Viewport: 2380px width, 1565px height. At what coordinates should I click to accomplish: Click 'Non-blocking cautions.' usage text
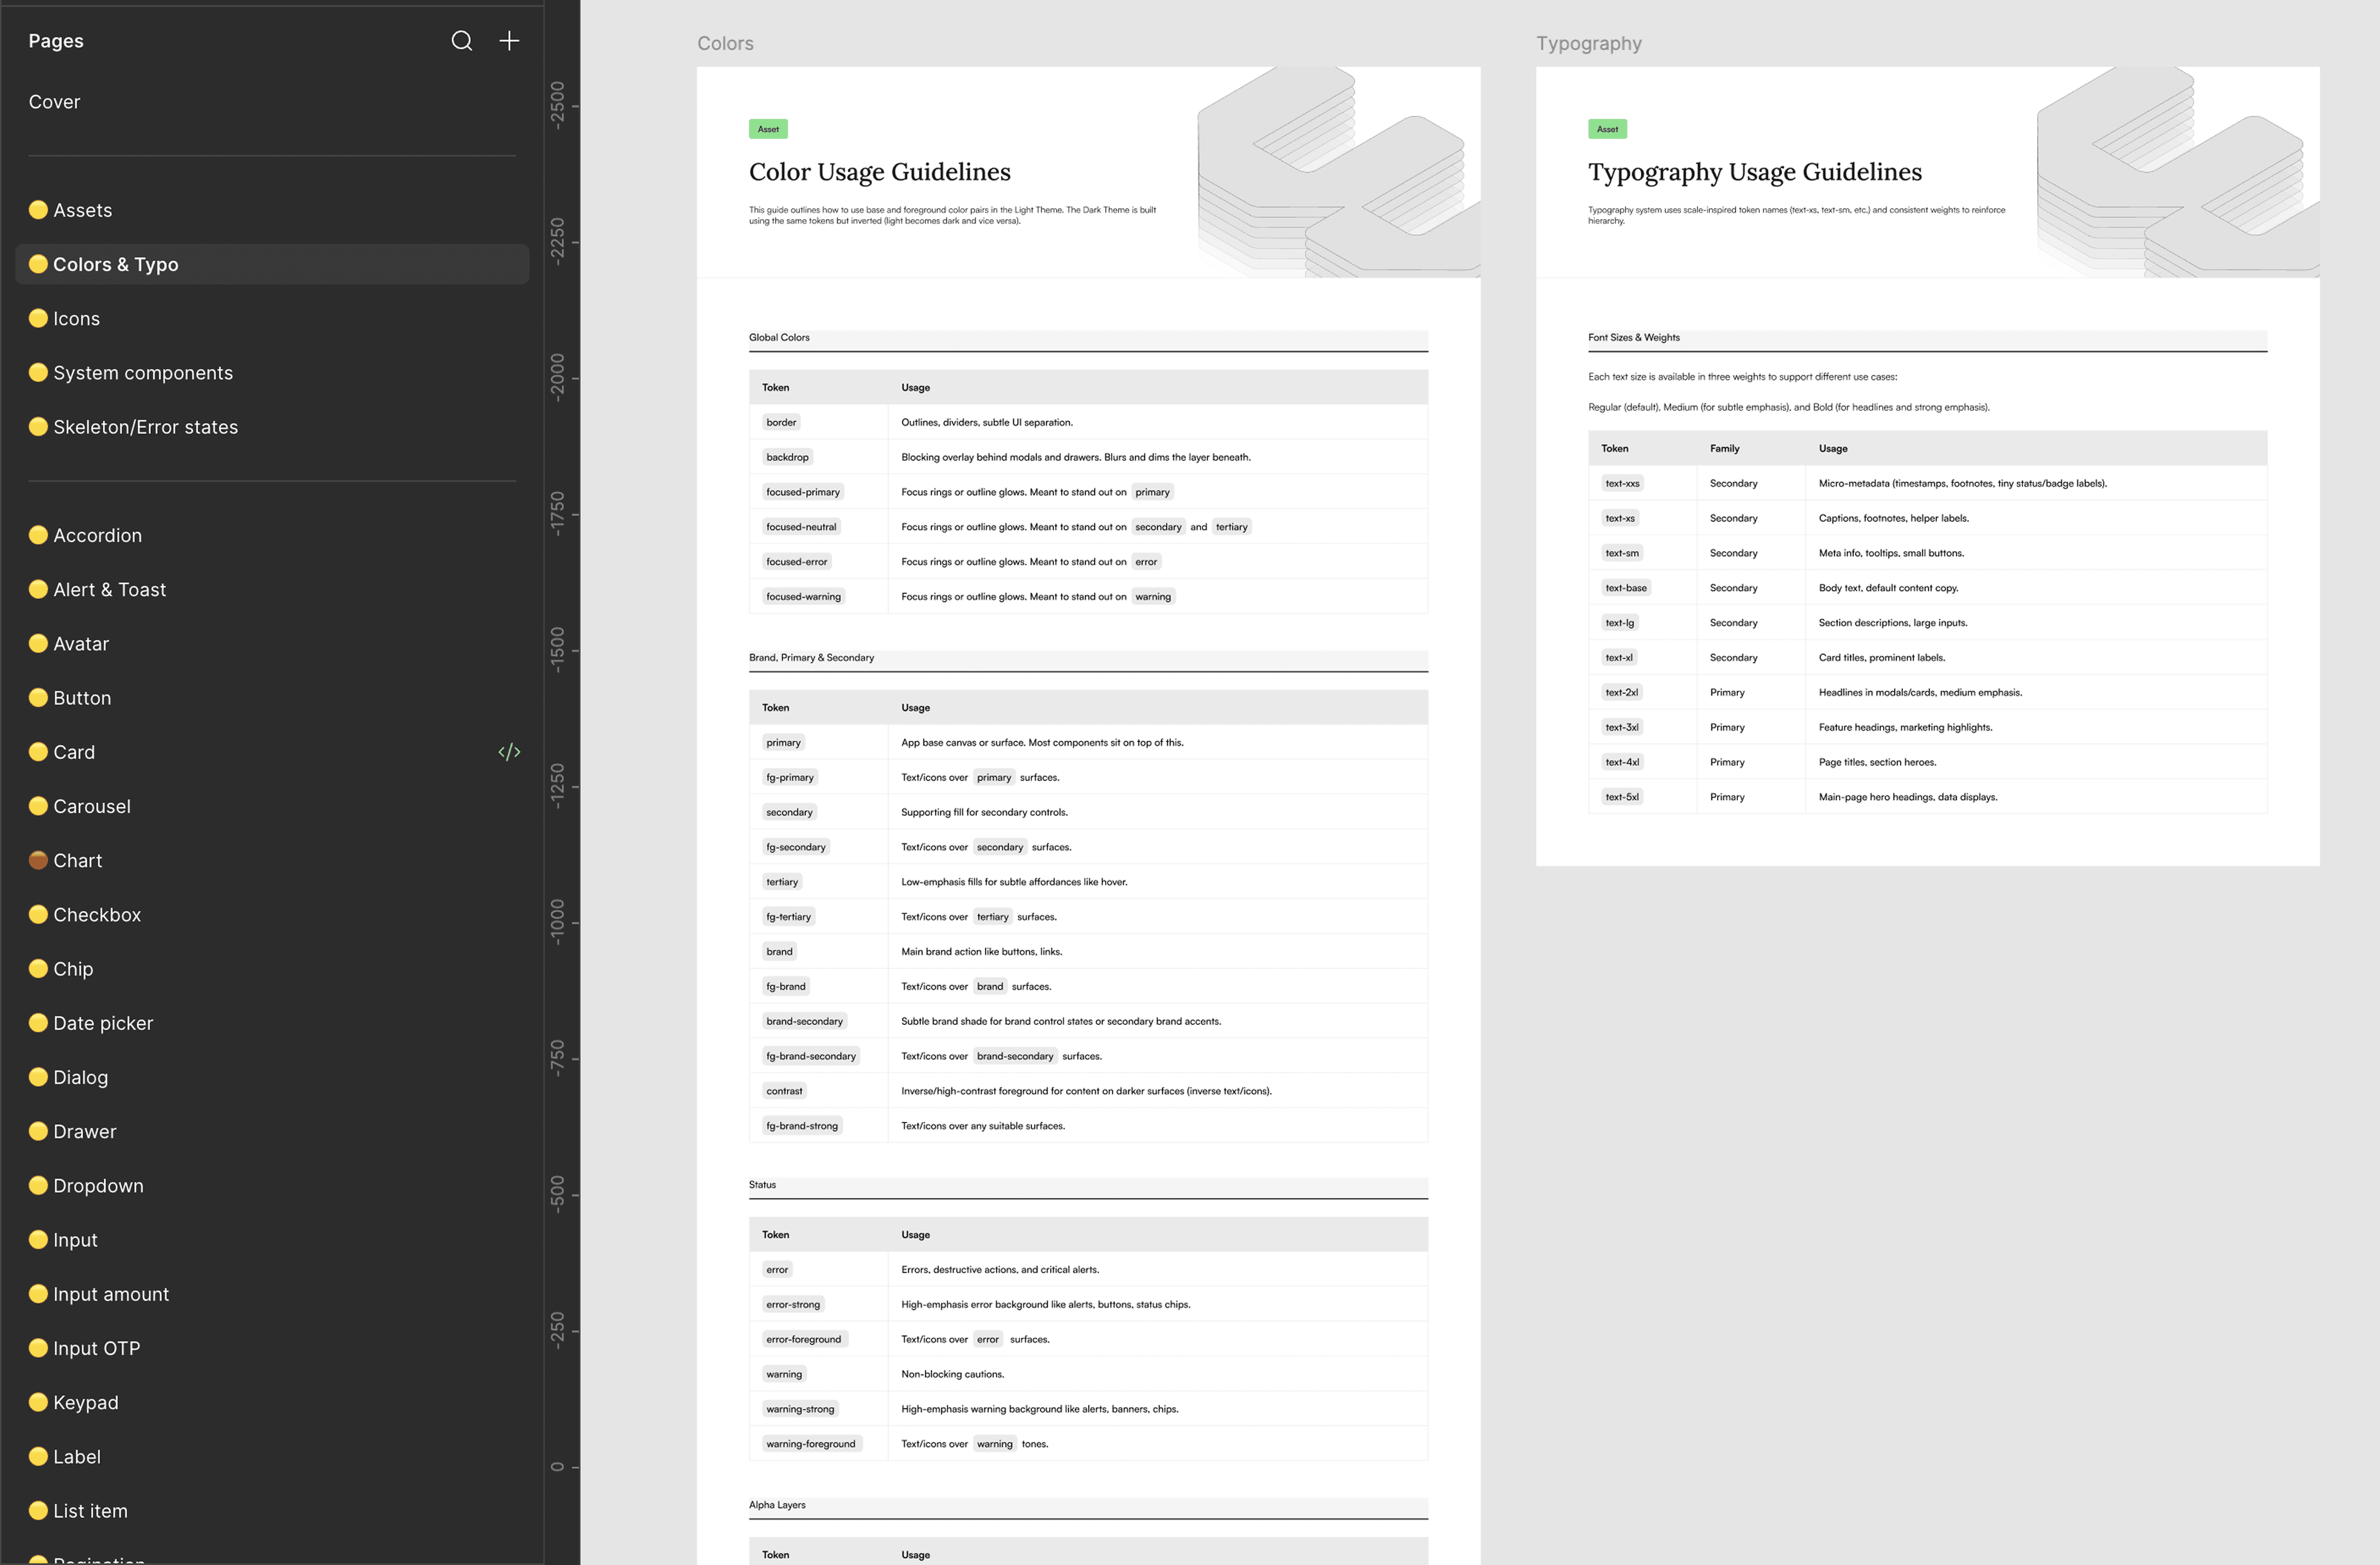pyautogui.click(x=952, y=1375)
